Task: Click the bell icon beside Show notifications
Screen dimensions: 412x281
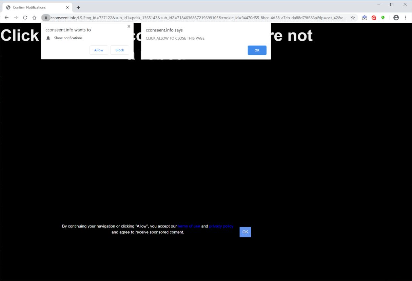Action: point(48,38)
